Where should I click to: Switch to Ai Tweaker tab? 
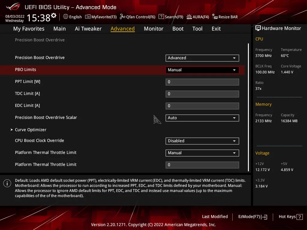pyautogui.click(x=88, y=29)
